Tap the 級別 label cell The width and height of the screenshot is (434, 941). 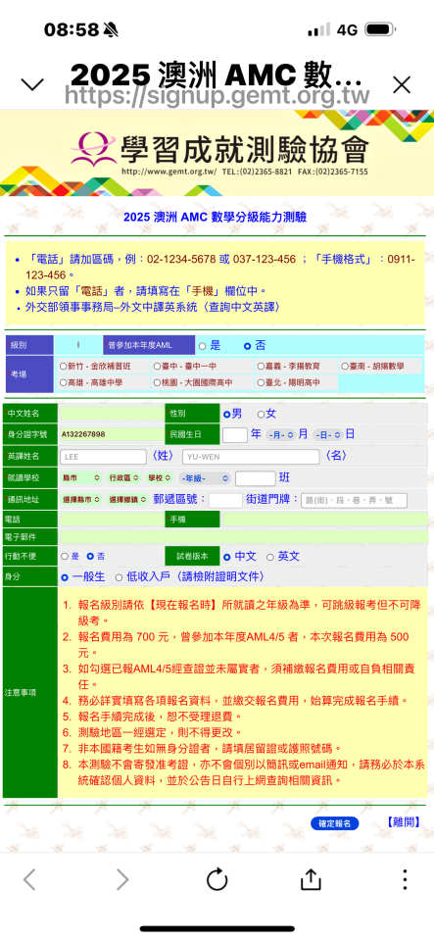click(x=30, y=346)
